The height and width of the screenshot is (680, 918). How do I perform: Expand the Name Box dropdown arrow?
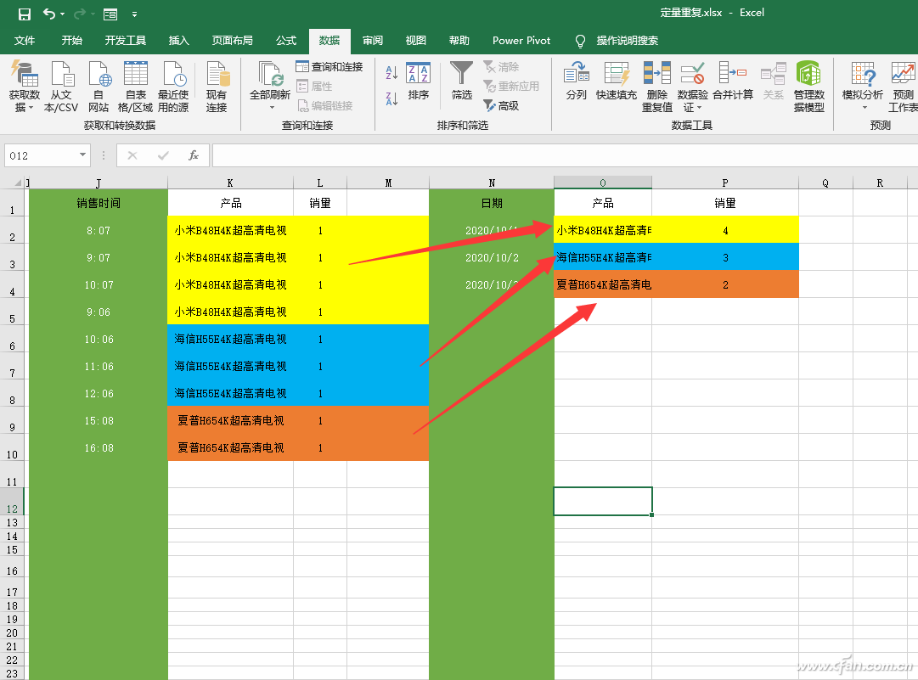click(x=82, y=155)
